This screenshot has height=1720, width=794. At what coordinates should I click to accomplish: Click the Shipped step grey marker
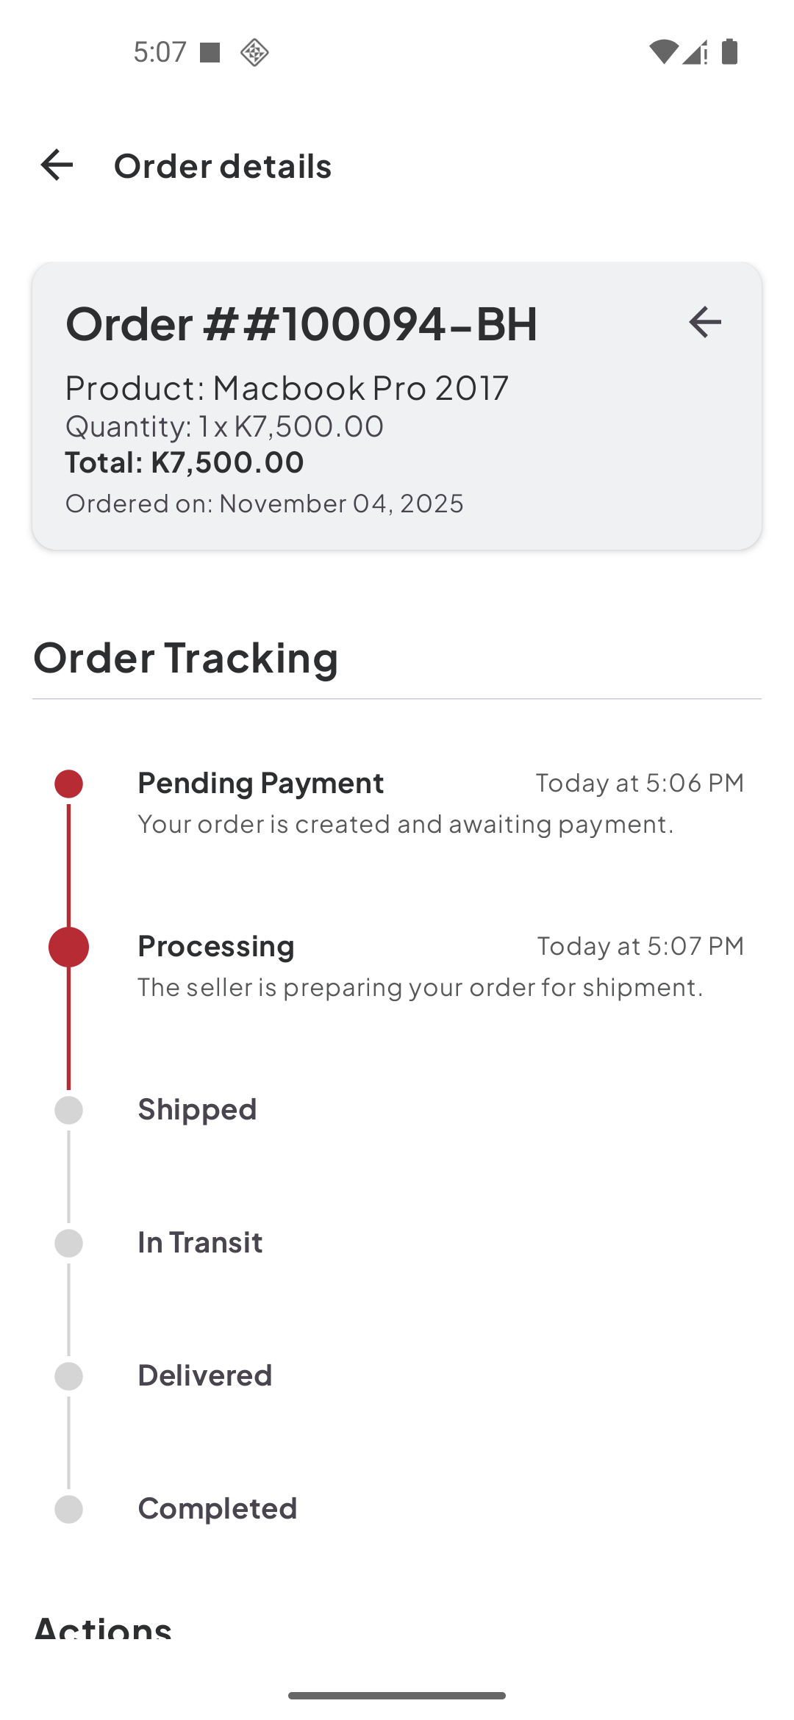pos(68,1110)
